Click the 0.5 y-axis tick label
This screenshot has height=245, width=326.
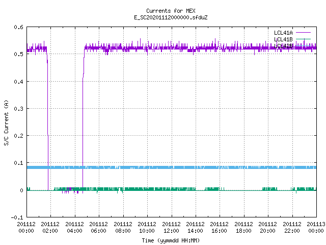(18, 54)
